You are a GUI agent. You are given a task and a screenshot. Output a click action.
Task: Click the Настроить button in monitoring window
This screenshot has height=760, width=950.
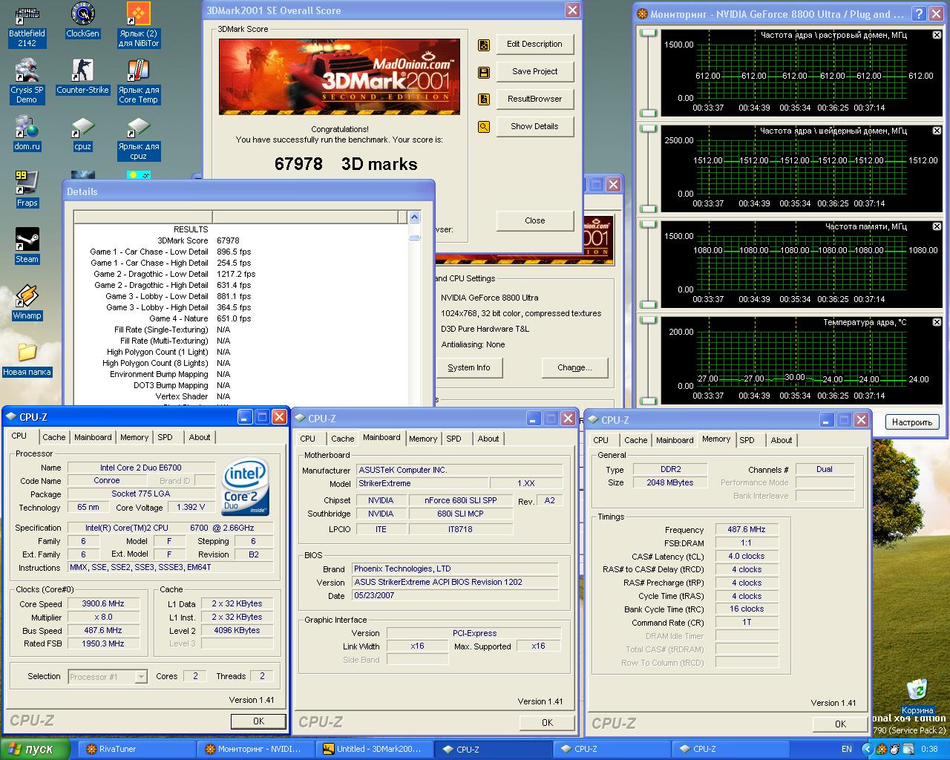912,422
